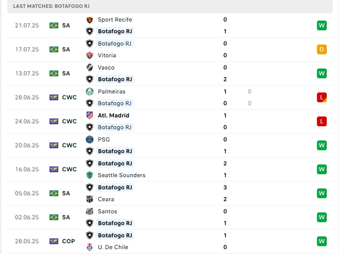The image size is (339, 254).
Task: Click the Brazil flag on the 21.07.25 row
Action: [54, 25]
